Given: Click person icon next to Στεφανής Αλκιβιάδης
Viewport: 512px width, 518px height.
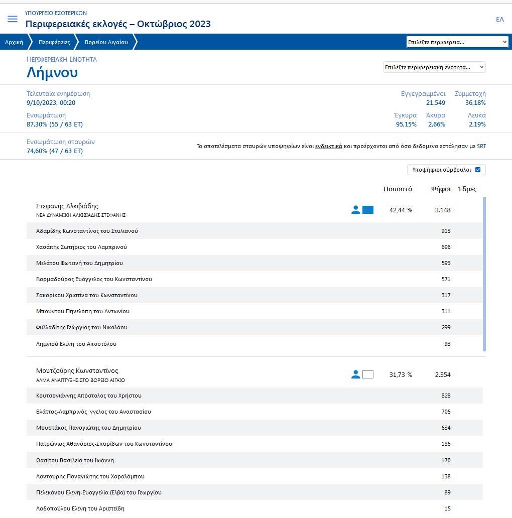Looking at the screenshot, I should 355,210.
